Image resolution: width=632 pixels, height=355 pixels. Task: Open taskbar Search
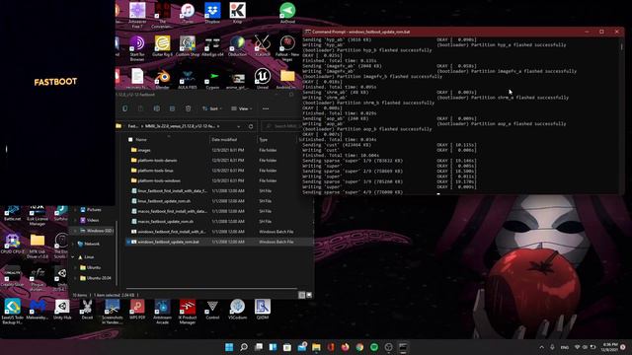244,347
